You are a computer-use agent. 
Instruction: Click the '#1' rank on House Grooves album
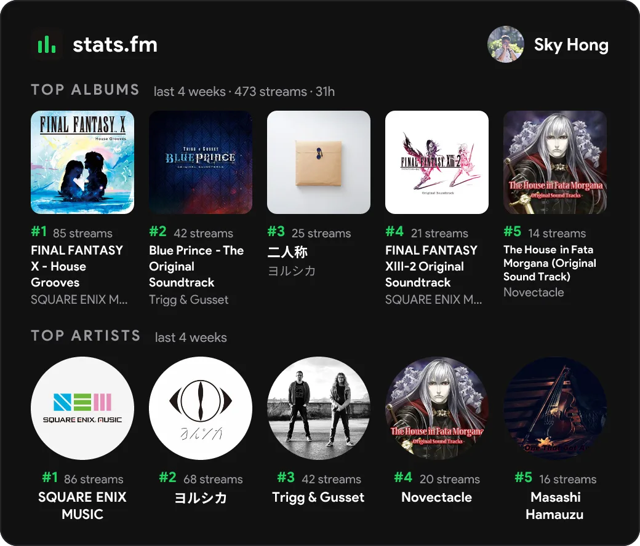pos(39,232)
